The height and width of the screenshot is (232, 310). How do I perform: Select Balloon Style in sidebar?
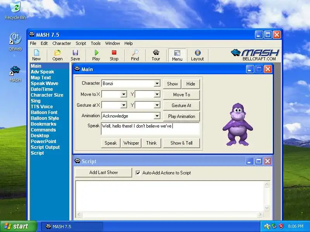(45, 118)
